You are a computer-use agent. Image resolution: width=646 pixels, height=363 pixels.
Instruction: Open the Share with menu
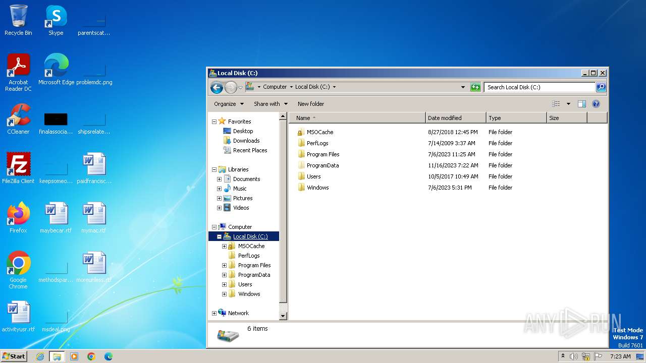coord(271,104)
